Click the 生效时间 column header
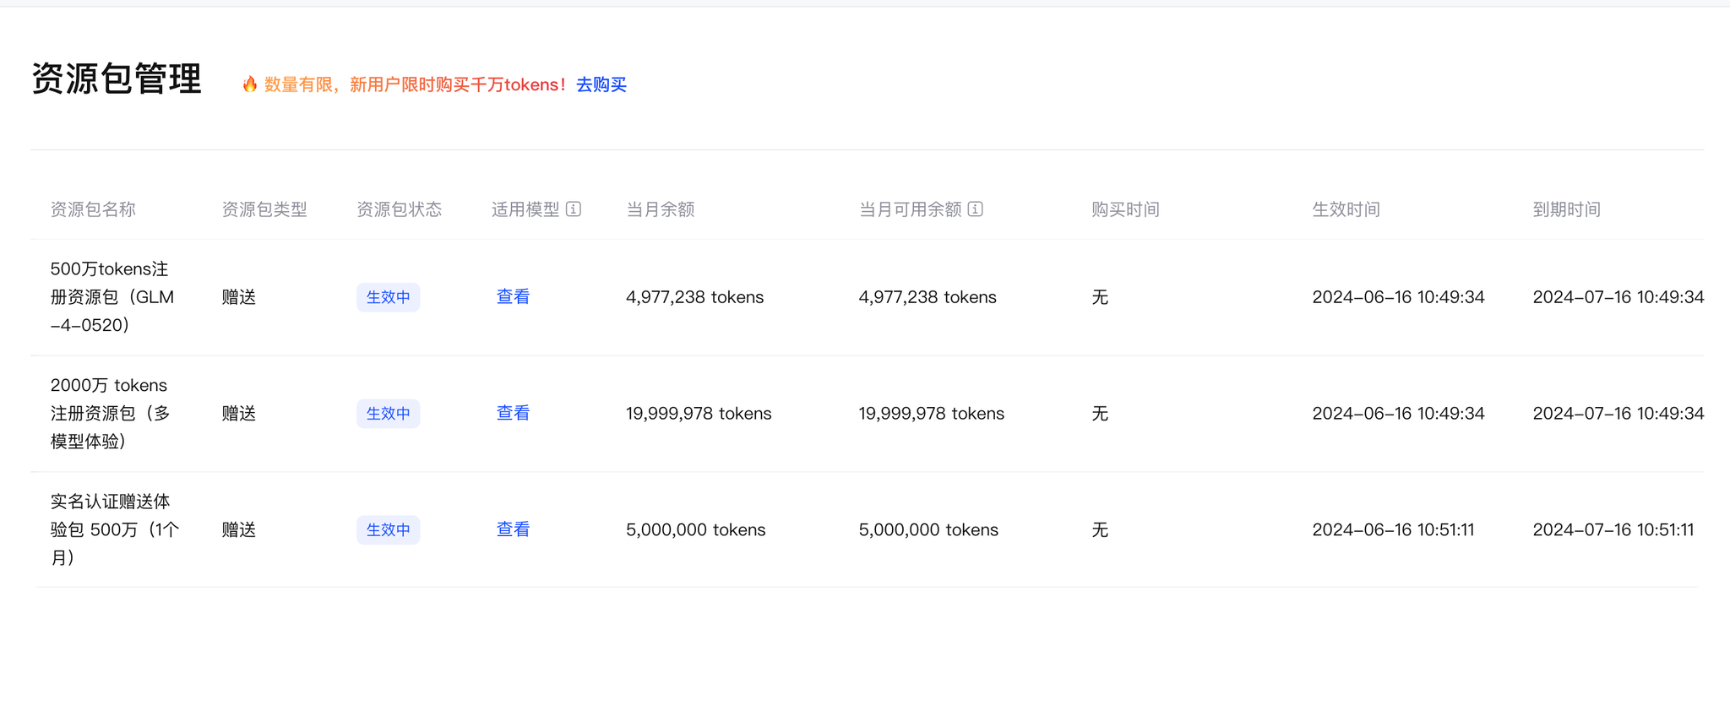Image resolution: width=1730 pixels, height=705 pixels. tap(1346, 209)
